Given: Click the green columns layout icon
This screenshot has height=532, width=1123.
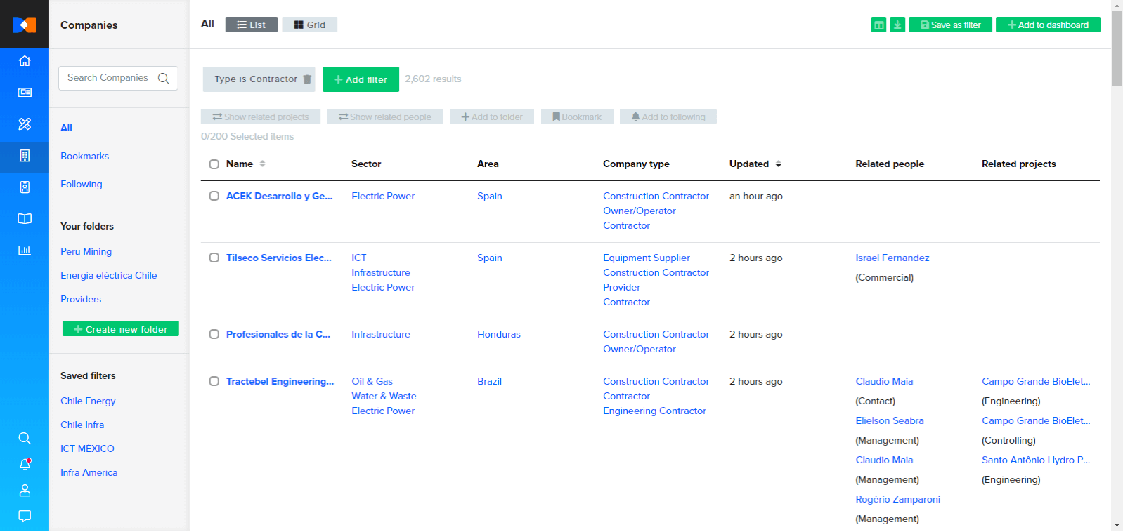Looking at the screenshot, I should pos(878,25).
